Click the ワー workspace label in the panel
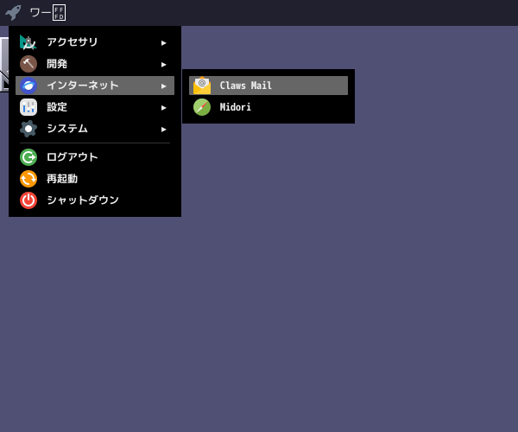 tap(47, 13)
